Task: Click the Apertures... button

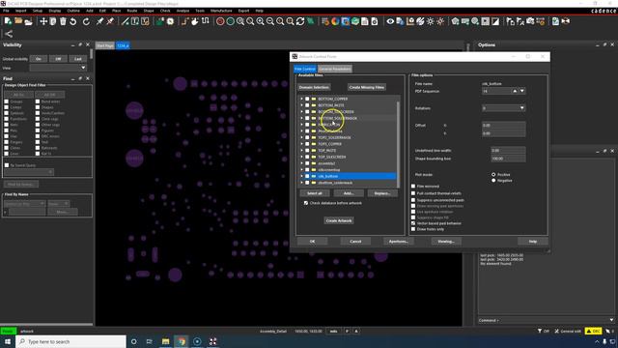Action: pyautogui.click(x=399, y=242)
